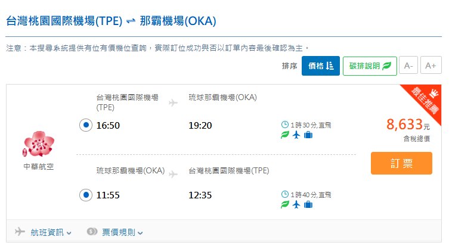Sort results by 價格 price
449x249 pixels.
point(320,66)
